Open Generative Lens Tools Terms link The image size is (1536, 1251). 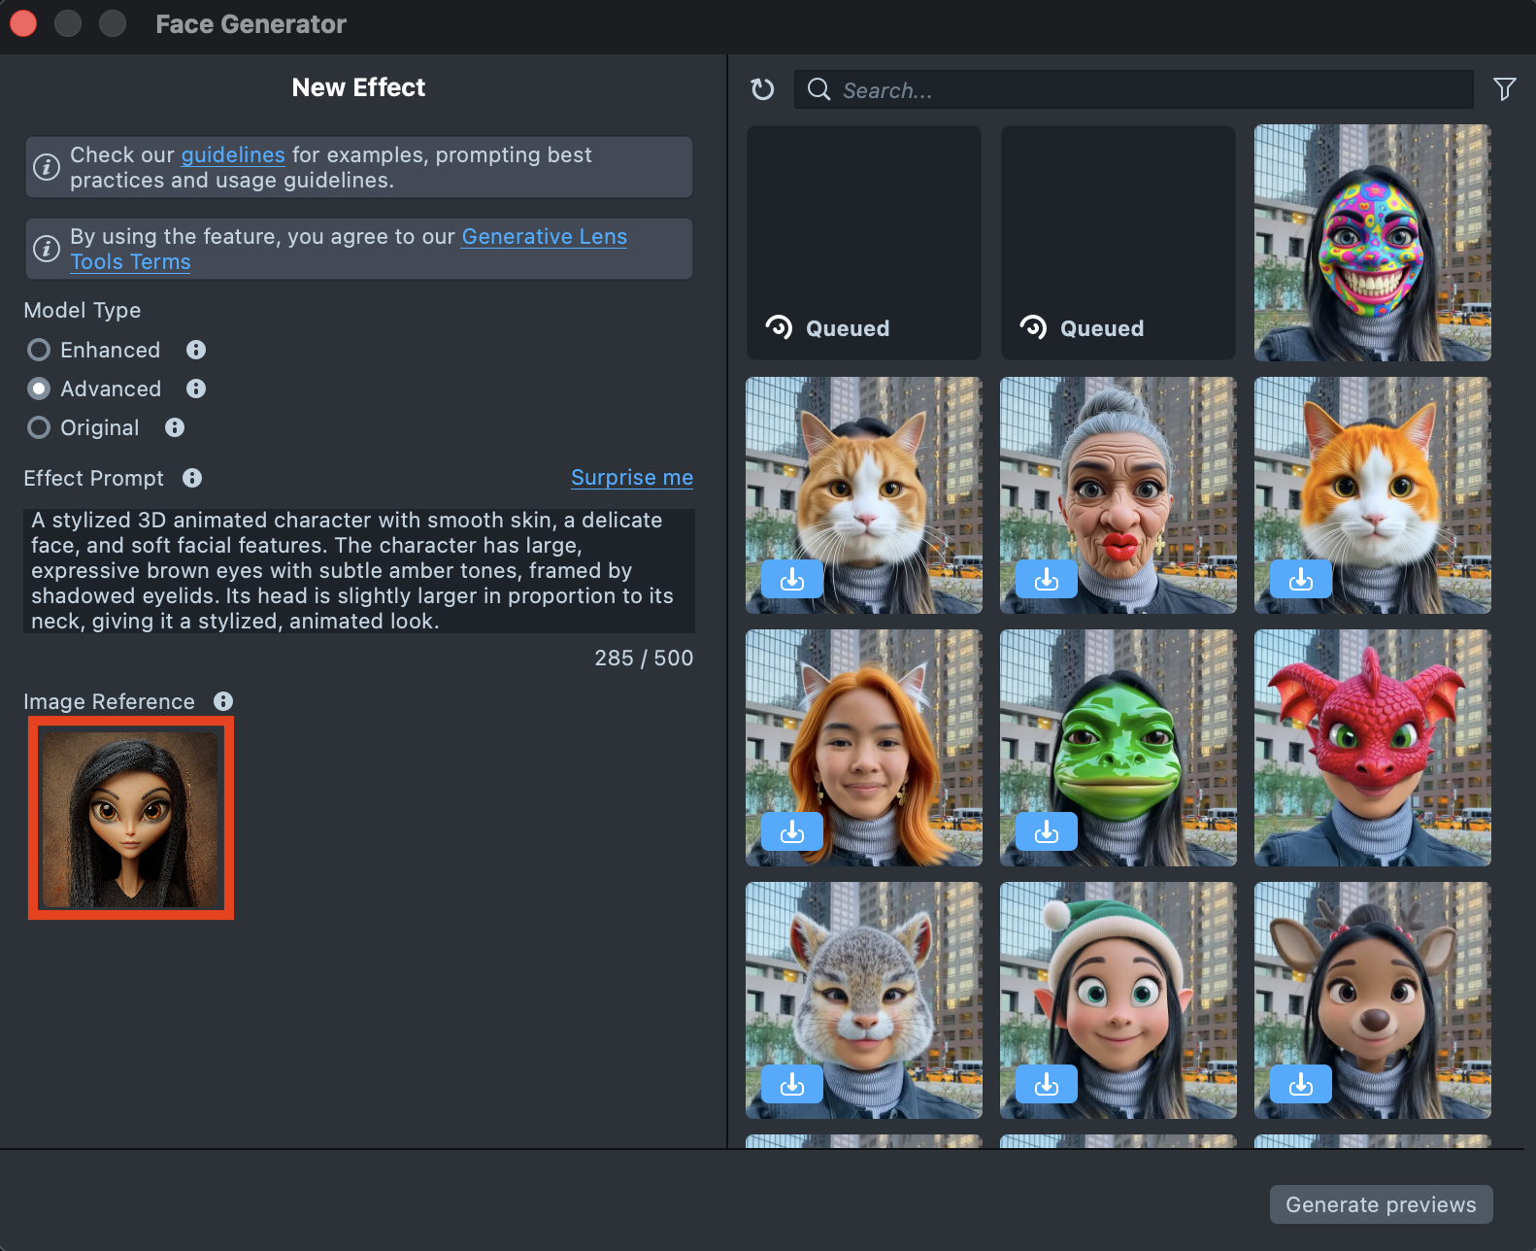coord(544,237)
